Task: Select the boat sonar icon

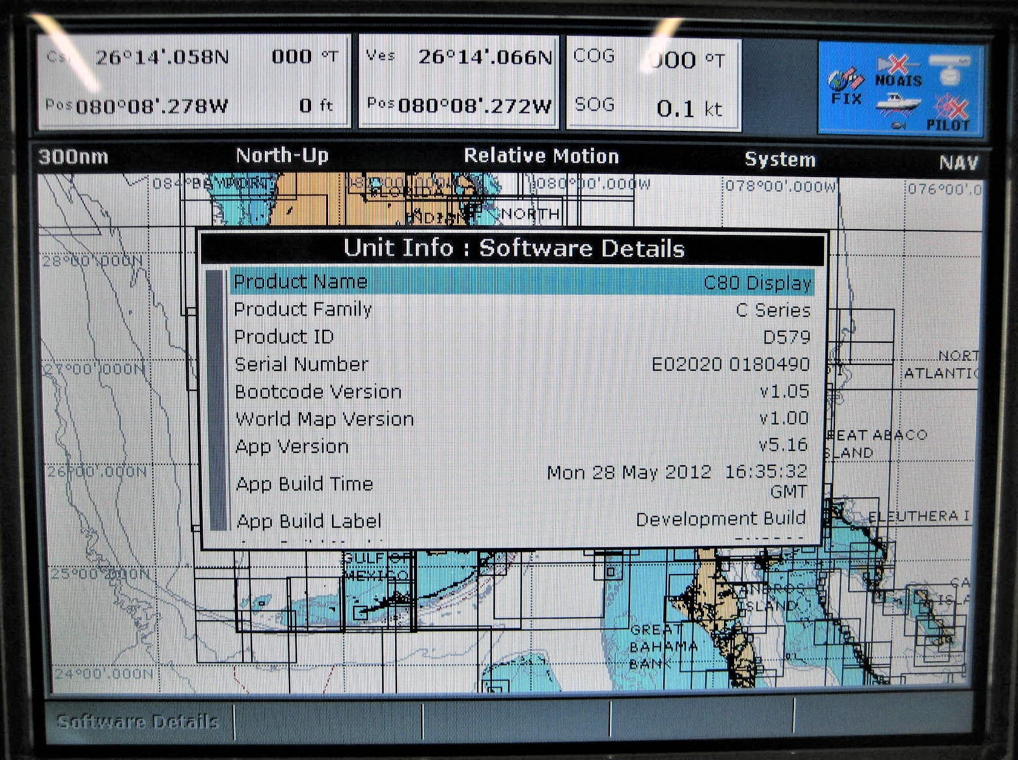Action: point(899,102)
